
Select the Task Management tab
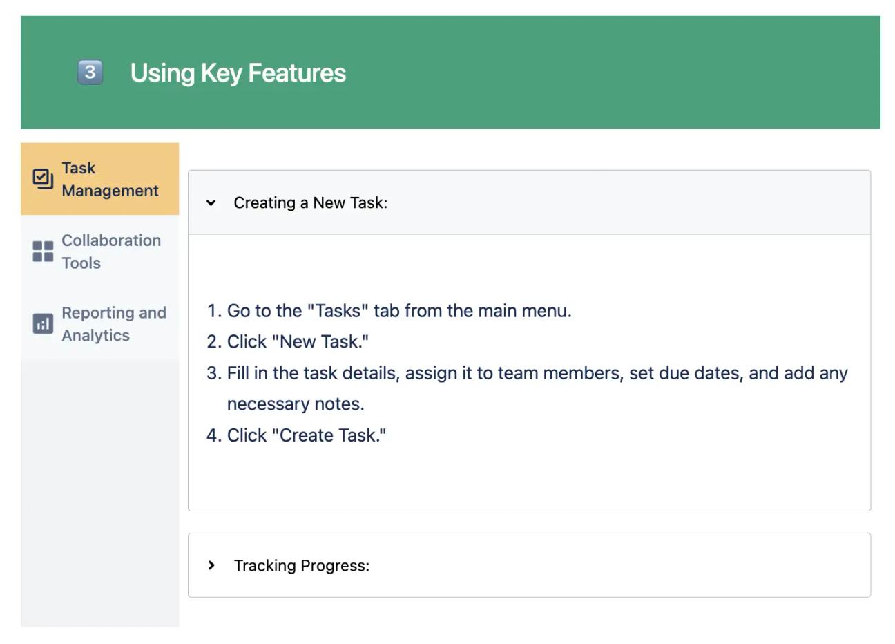[99, 178]
